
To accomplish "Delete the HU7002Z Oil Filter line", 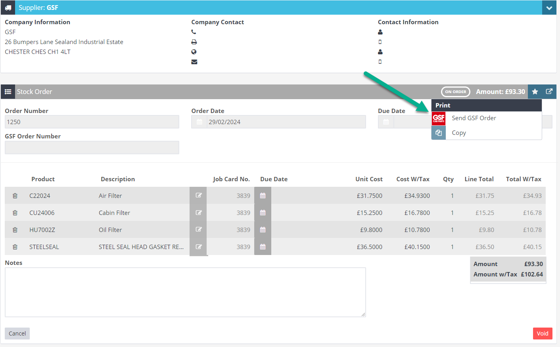I will [15, 230].
